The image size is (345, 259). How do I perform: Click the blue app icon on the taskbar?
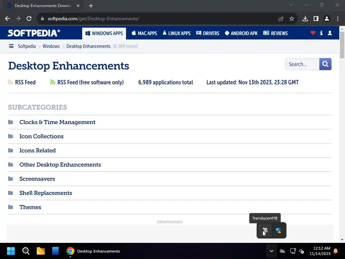[56, 251]
